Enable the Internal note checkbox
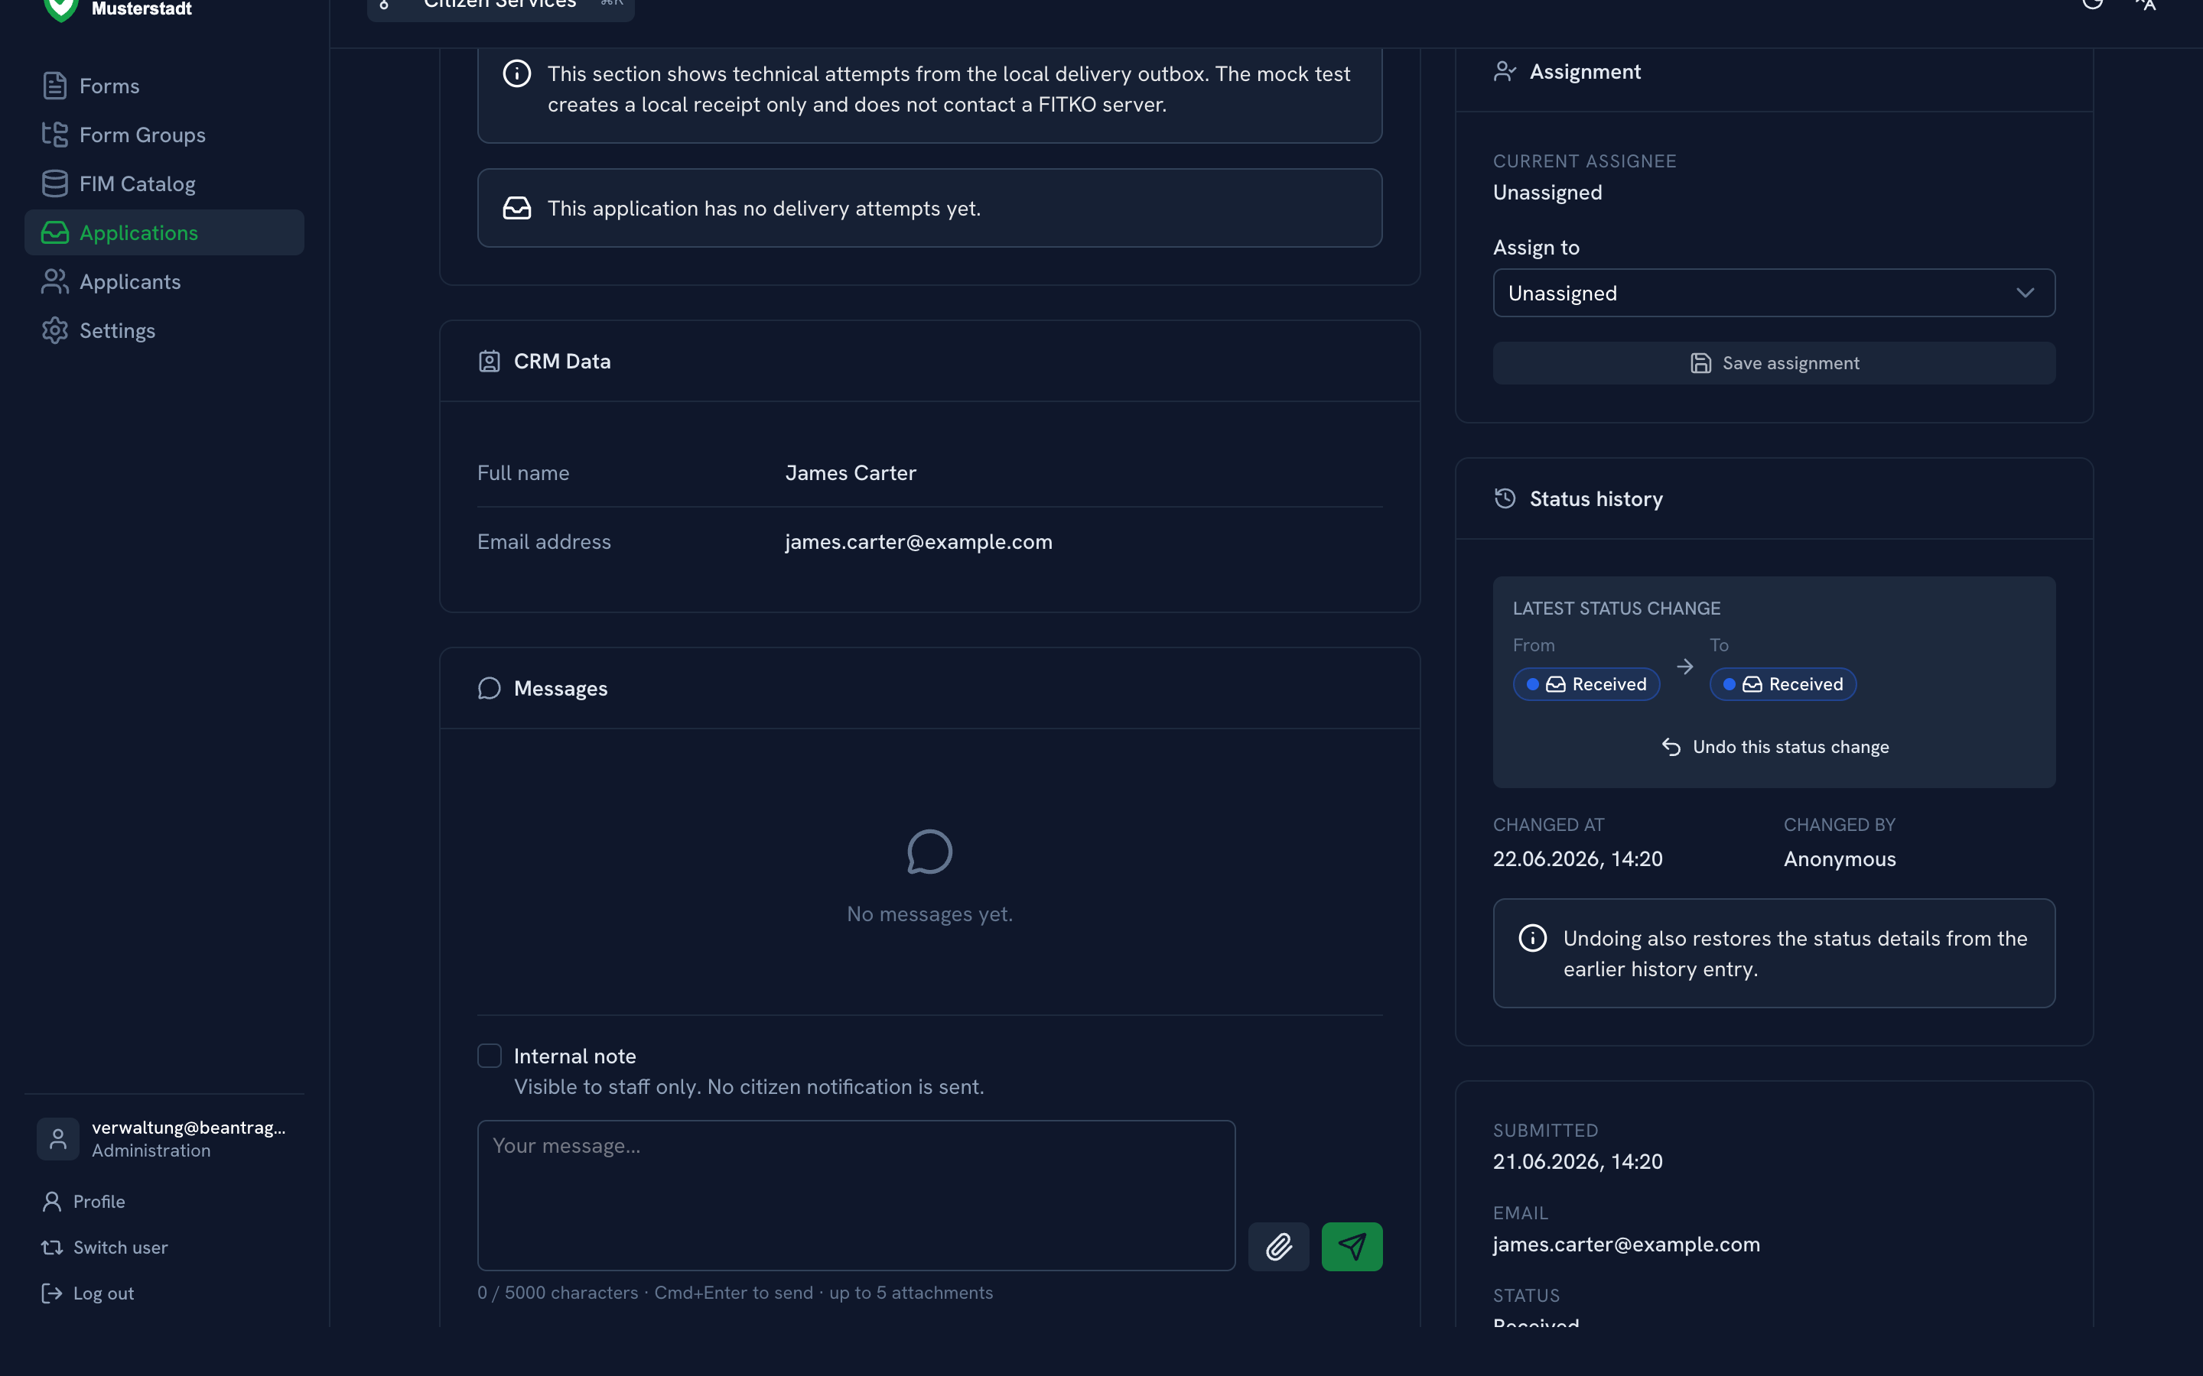 [490, 1056]
